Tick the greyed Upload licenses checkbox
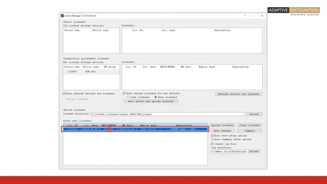 click(x=64, y=99)
